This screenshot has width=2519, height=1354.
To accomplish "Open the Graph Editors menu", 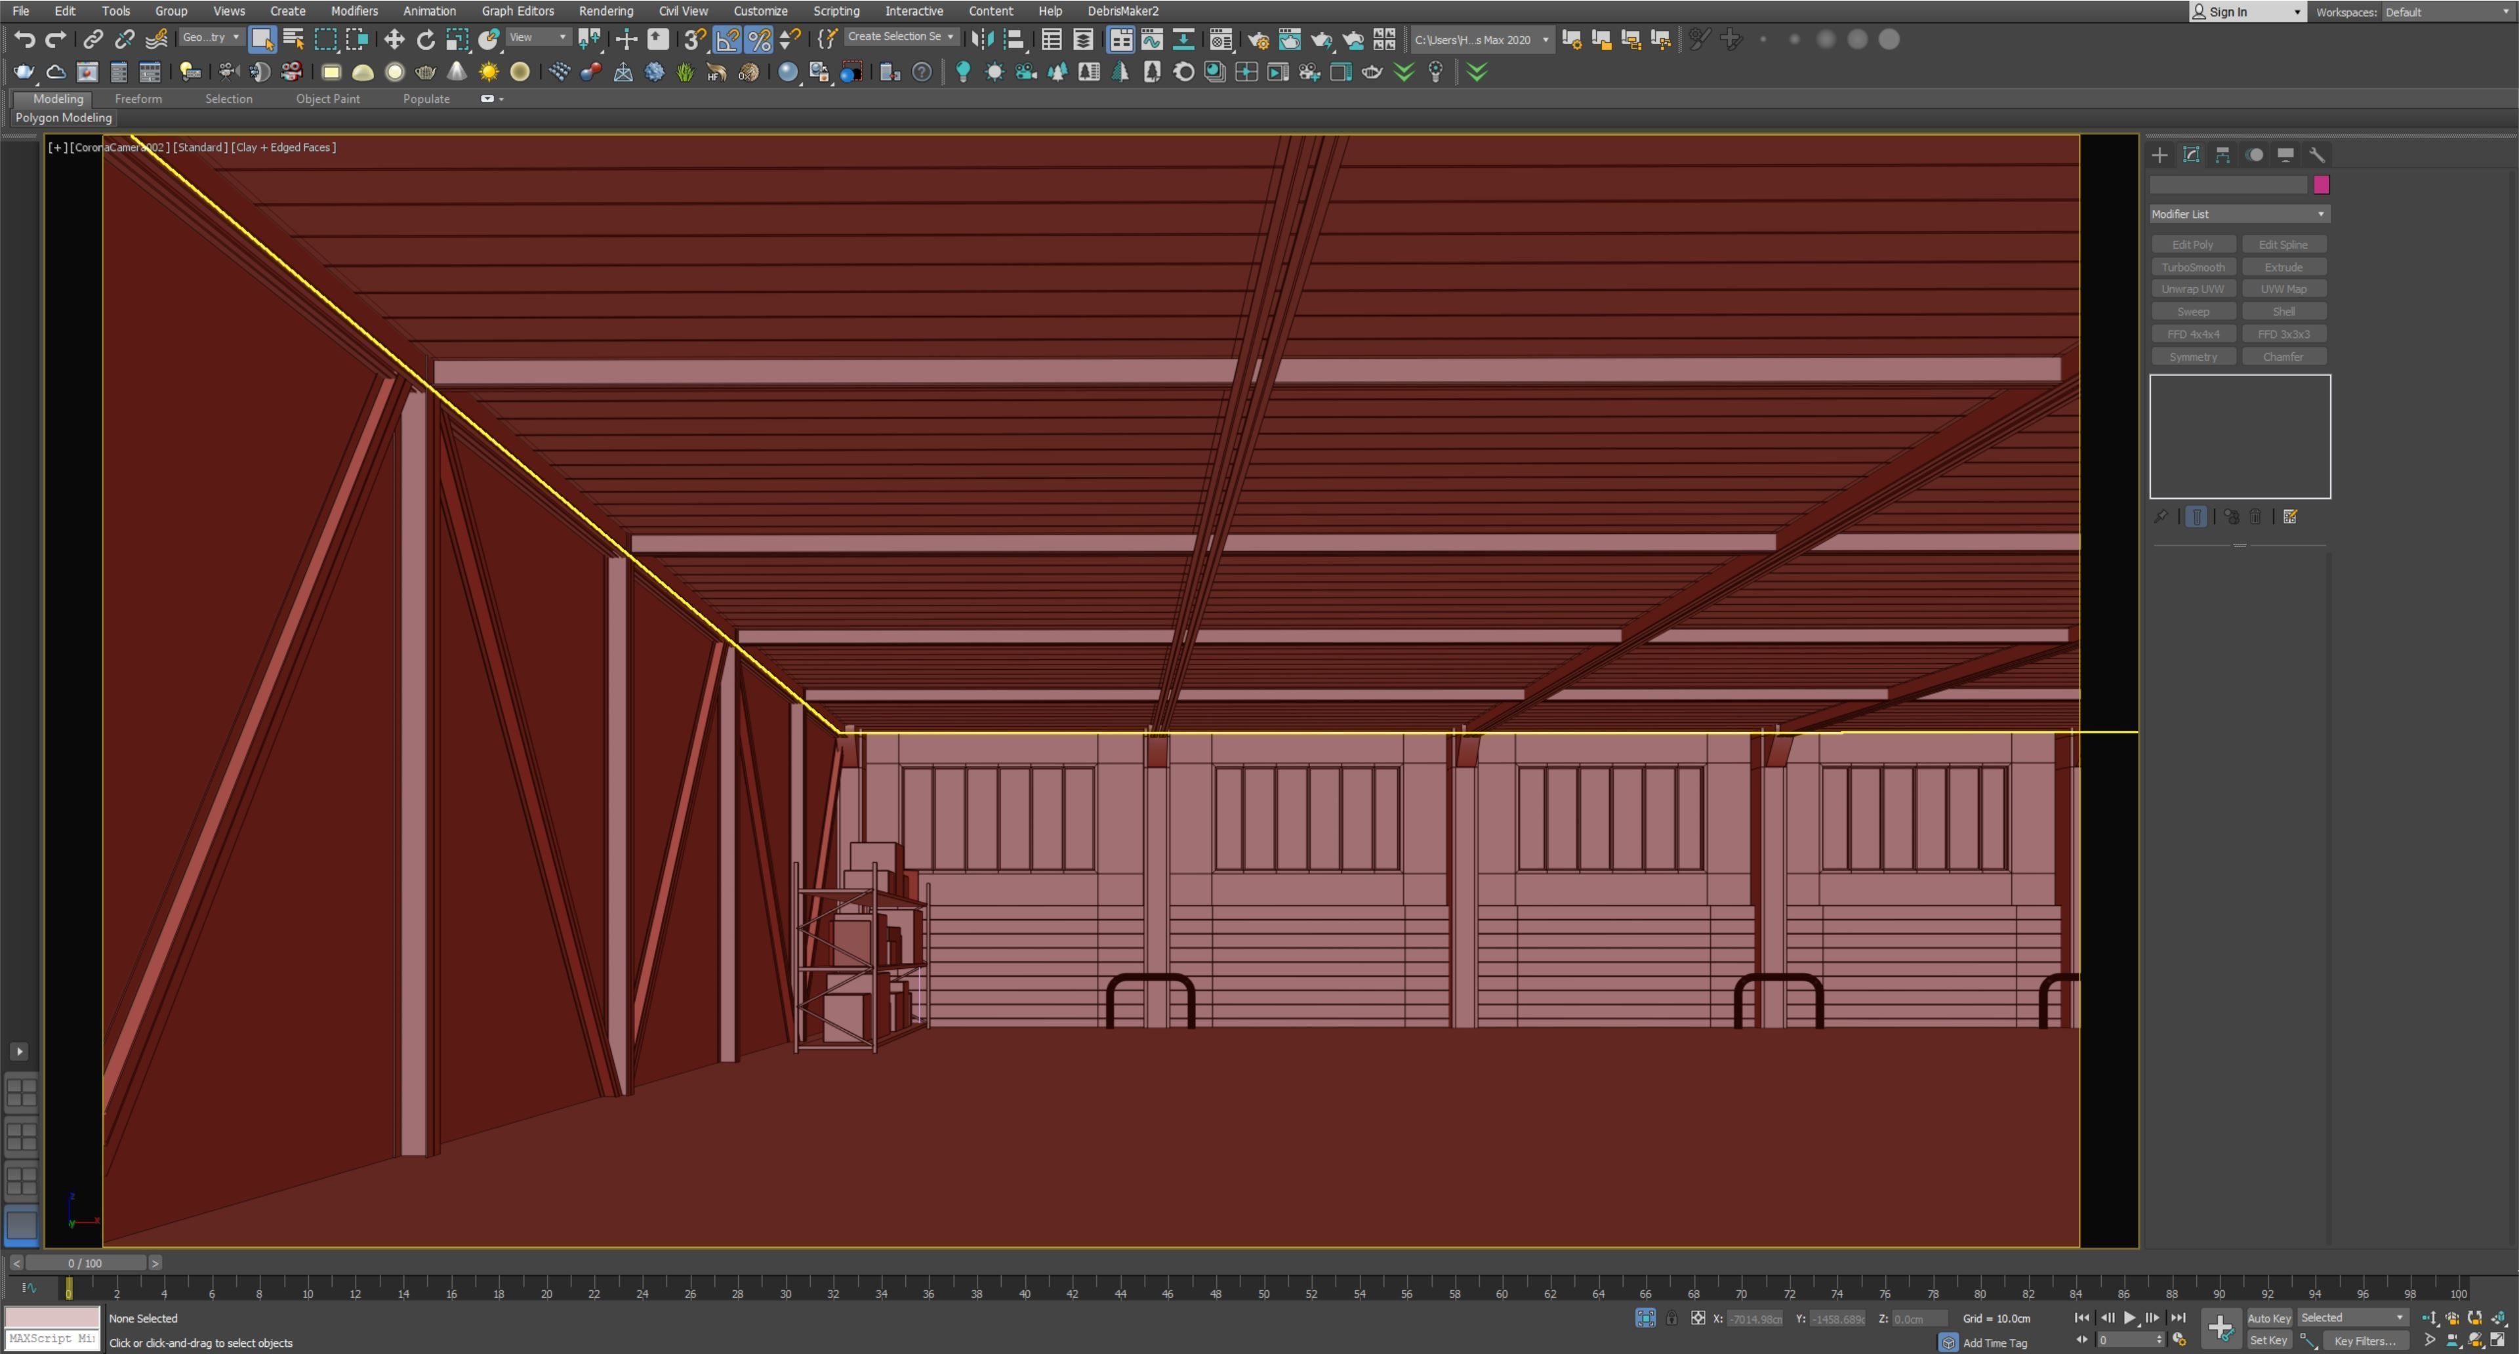I will (x=518, y=10).
